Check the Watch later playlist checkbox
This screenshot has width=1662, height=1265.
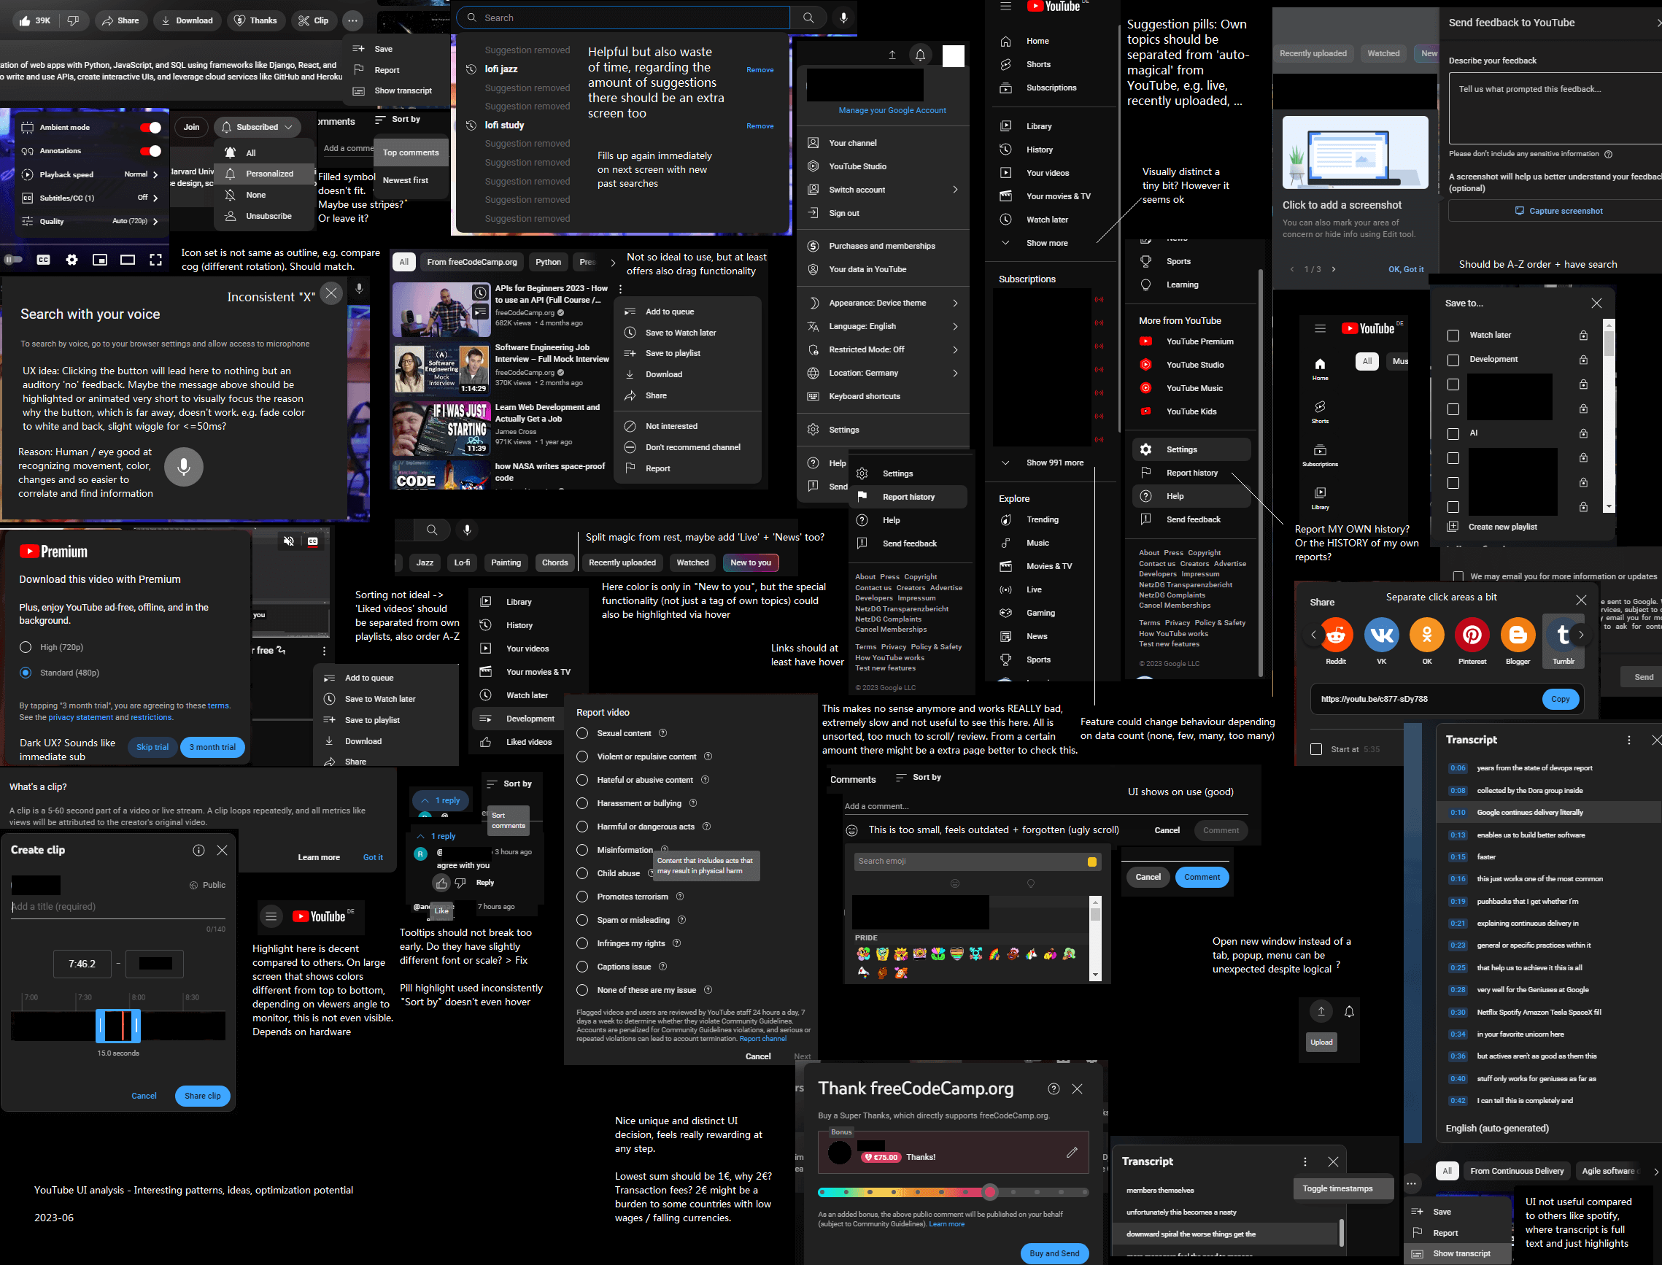click(1453, 335)
